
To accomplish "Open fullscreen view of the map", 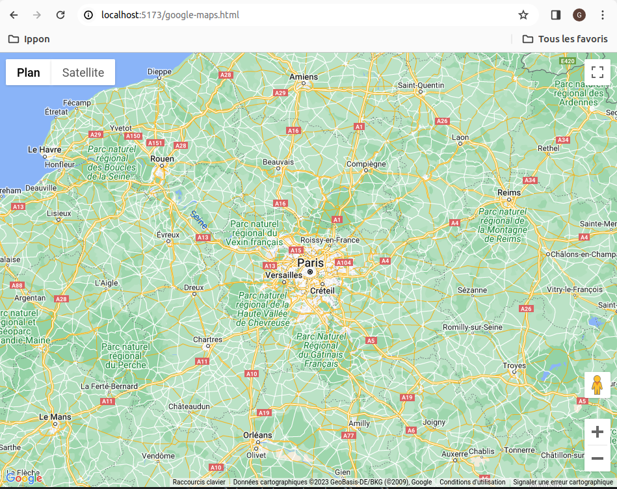I will (597, 72).
